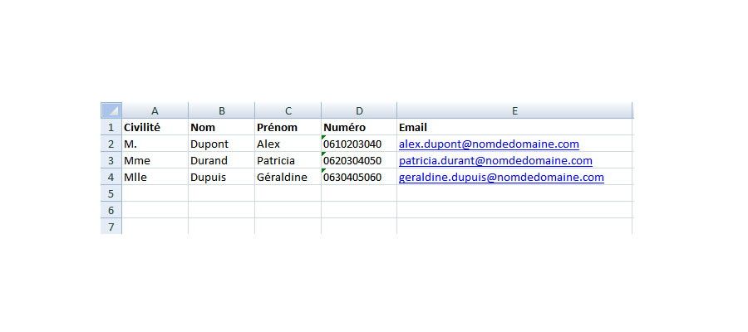This screenshot has height=332, width=748.
Task: Click the cell with Géraldine
Action: click(288, 177)
